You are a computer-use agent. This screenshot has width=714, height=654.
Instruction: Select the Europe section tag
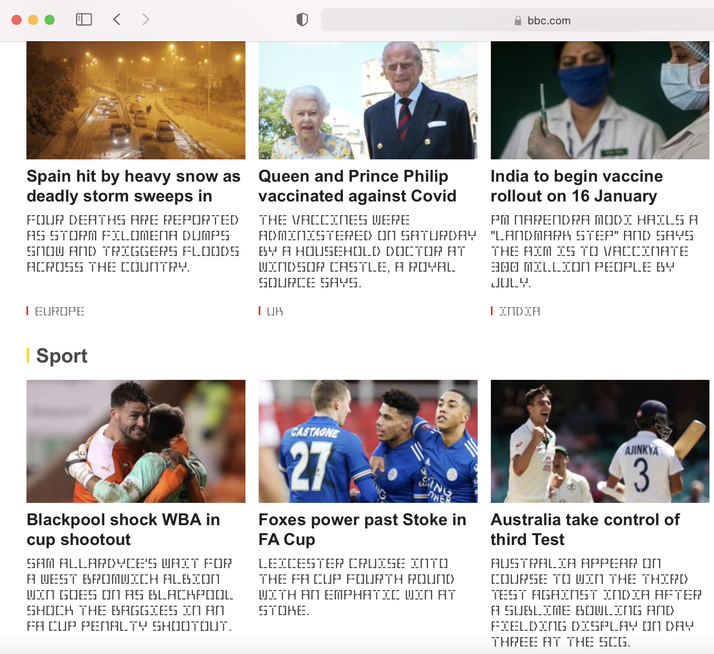pyautogui.click(x=59, y=311)
